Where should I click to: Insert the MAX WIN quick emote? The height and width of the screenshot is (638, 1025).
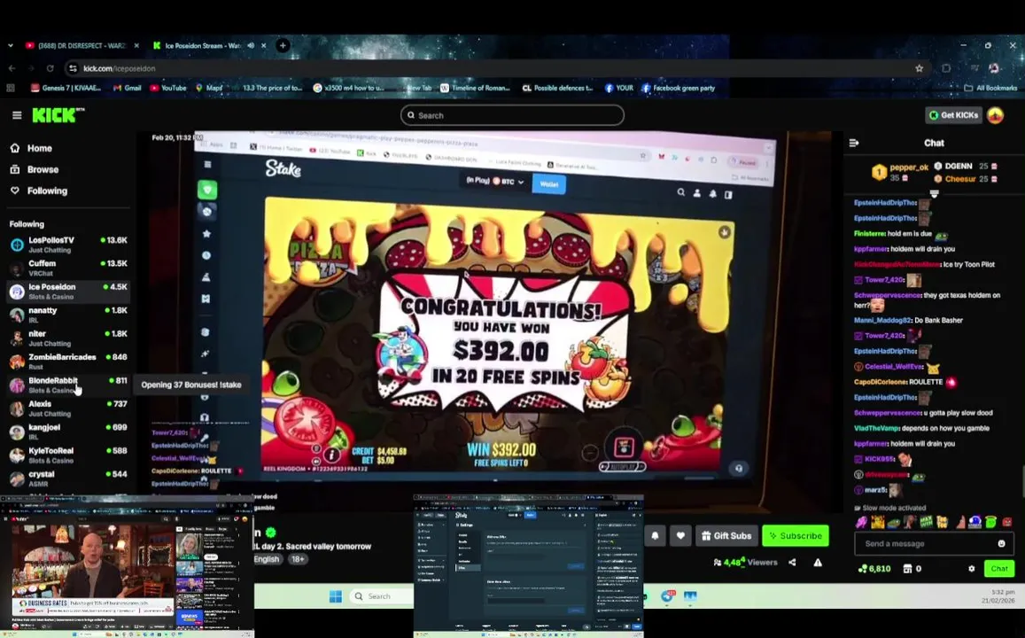(x=927, y=522)
